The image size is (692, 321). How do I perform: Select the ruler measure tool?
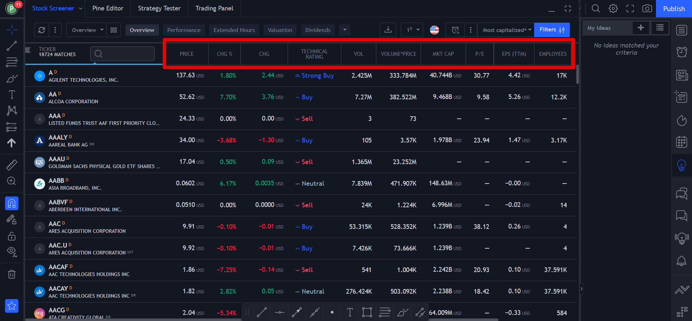click(x=12, y=165)
